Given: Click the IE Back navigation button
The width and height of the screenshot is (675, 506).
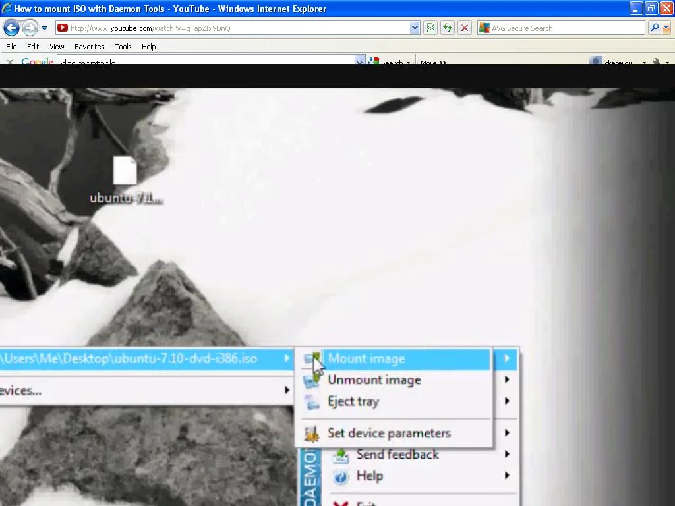Looking at the screenshot, I should click(11, 28).
